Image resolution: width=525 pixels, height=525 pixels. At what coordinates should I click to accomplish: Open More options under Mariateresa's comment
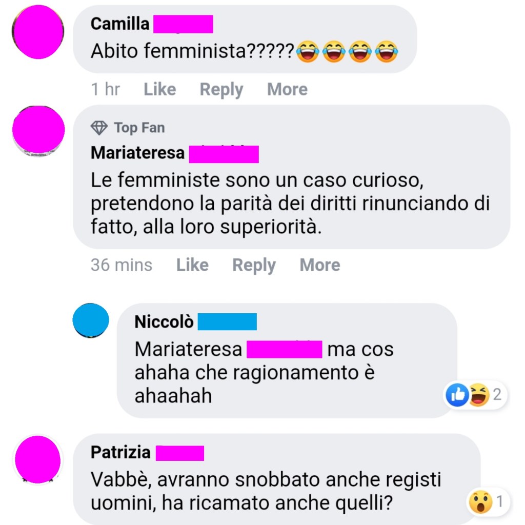[320, 265]
